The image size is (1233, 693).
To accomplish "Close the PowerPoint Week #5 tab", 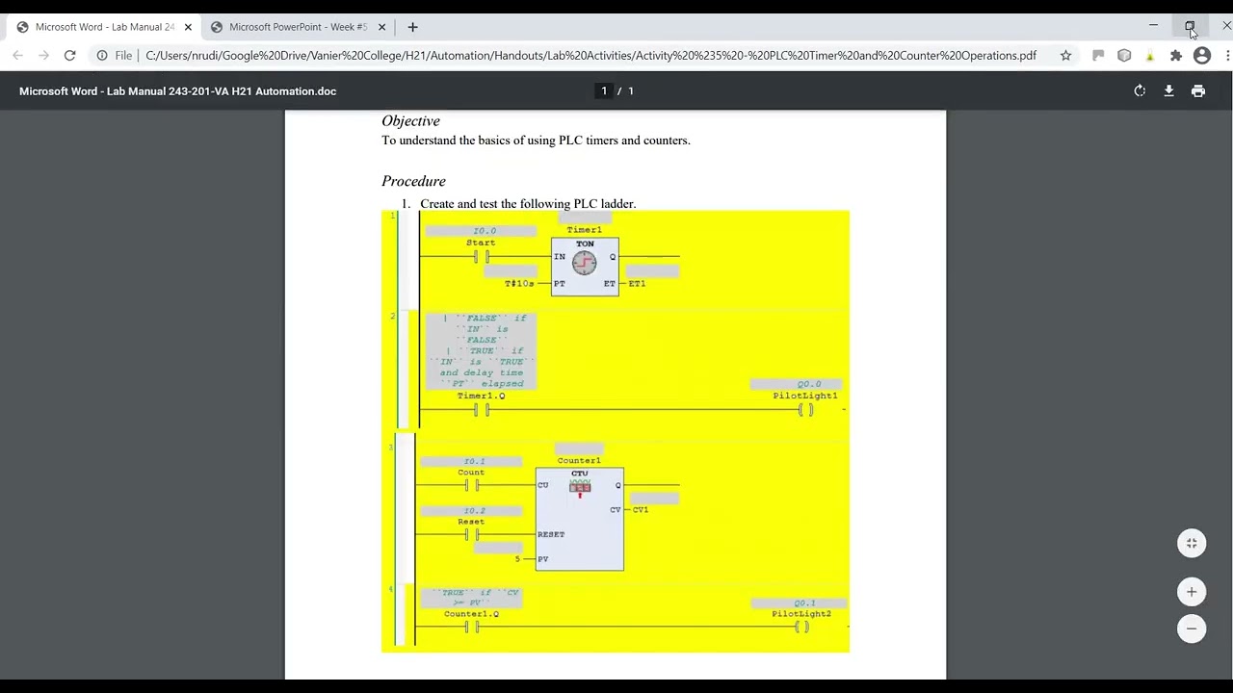I will point(381,27).
